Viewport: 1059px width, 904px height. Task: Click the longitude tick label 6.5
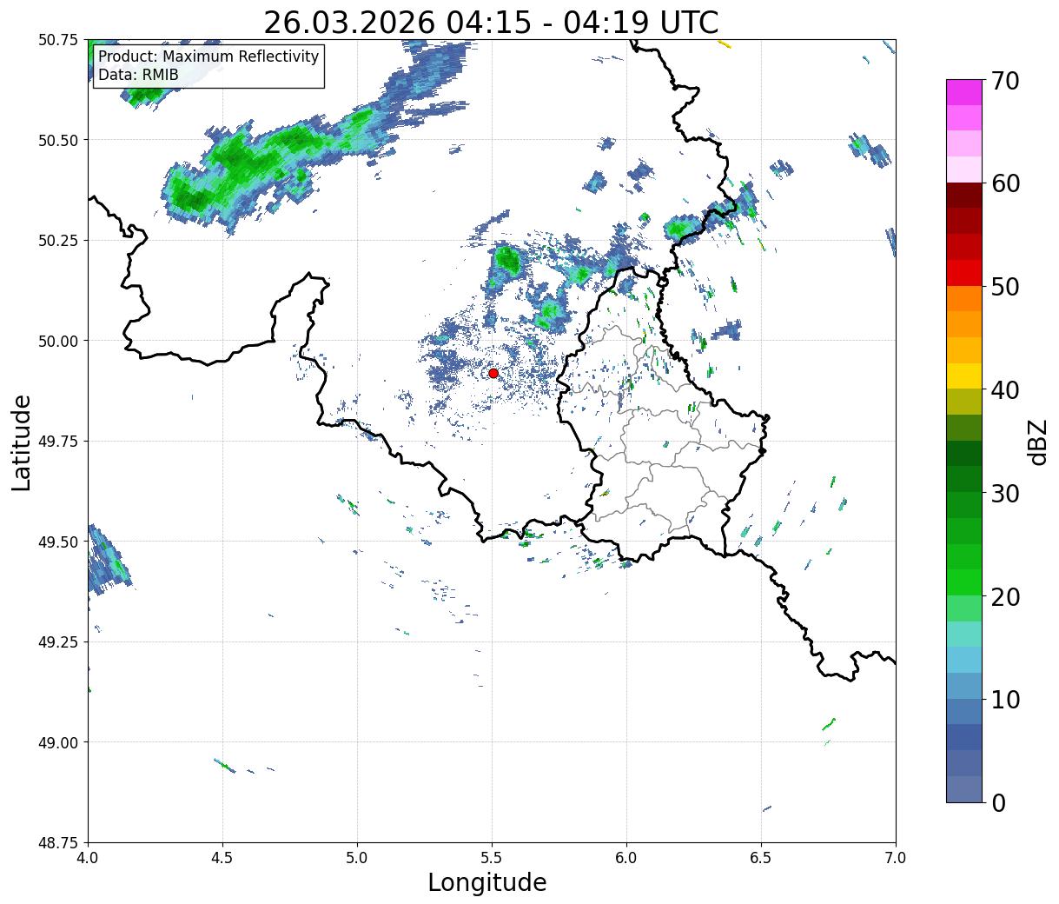pyautogui.click(x=761, y=857)
